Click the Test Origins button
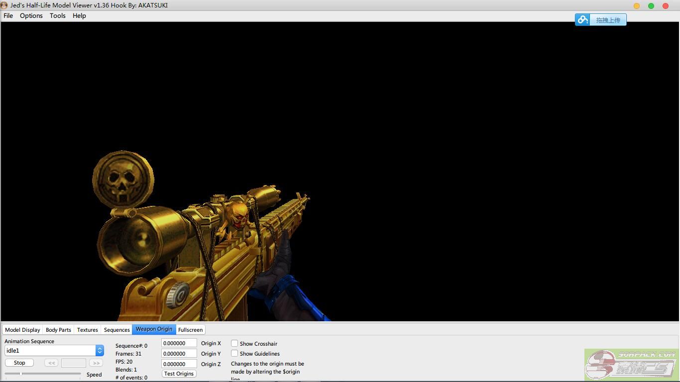This screenshot has width=680, height=382. pyautogui.click(x=179, y=374)
